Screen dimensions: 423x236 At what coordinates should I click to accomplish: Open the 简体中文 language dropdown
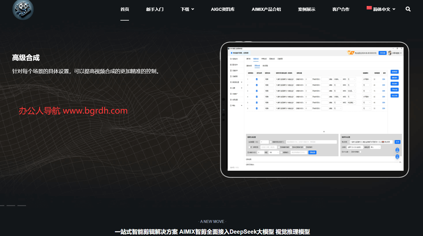pos(384,9)
